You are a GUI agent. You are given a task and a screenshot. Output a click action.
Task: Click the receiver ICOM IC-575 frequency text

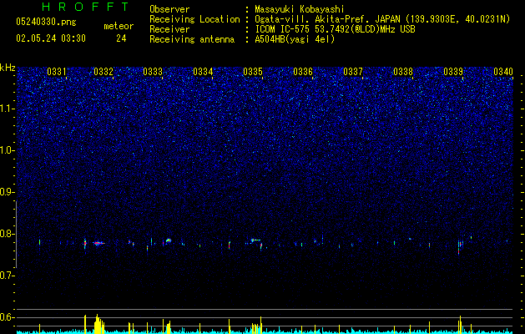pyautogui.click(x=335, y=29)
